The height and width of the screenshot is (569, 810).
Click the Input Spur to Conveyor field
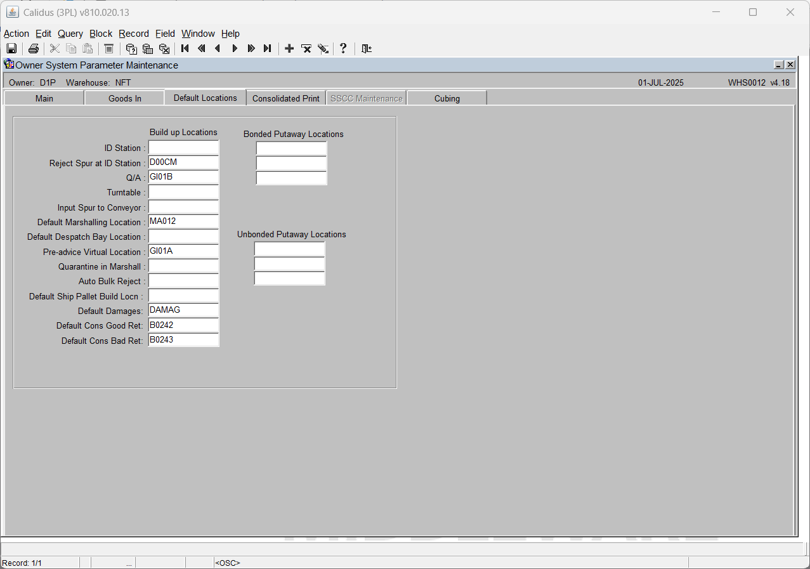(x=183, y=207)
